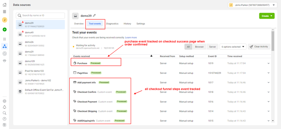
Task: Click the Clear Activity button
Action: point(259,46)
